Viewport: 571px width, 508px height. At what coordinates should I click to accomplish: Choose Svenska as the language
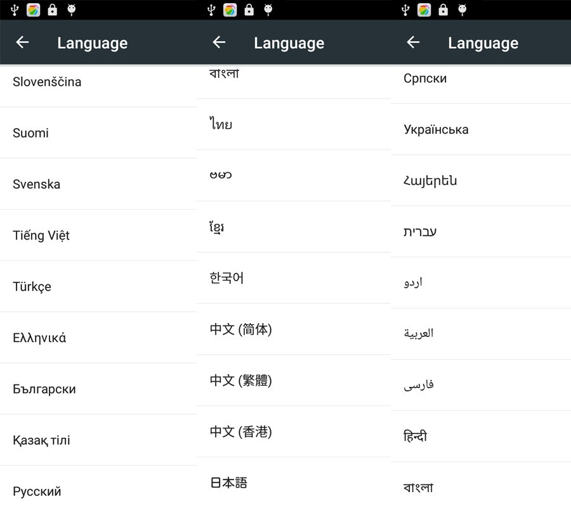[x=36, y=184]
